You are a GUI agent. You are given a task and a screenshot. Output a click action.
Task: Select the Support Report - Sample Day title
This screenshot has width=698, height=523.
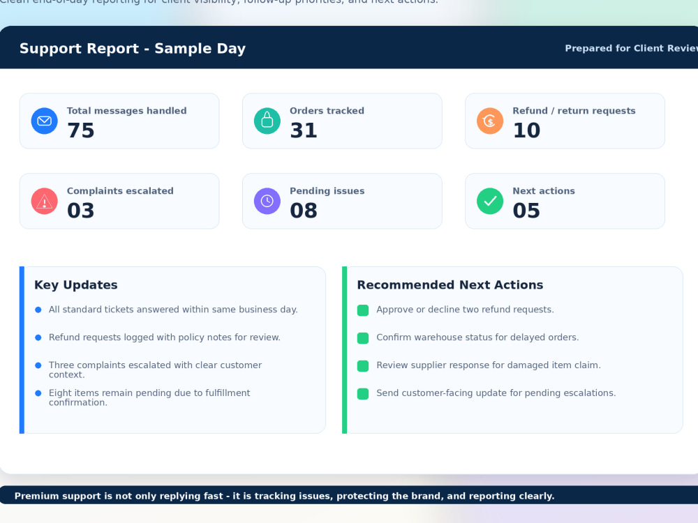point(133,49)
